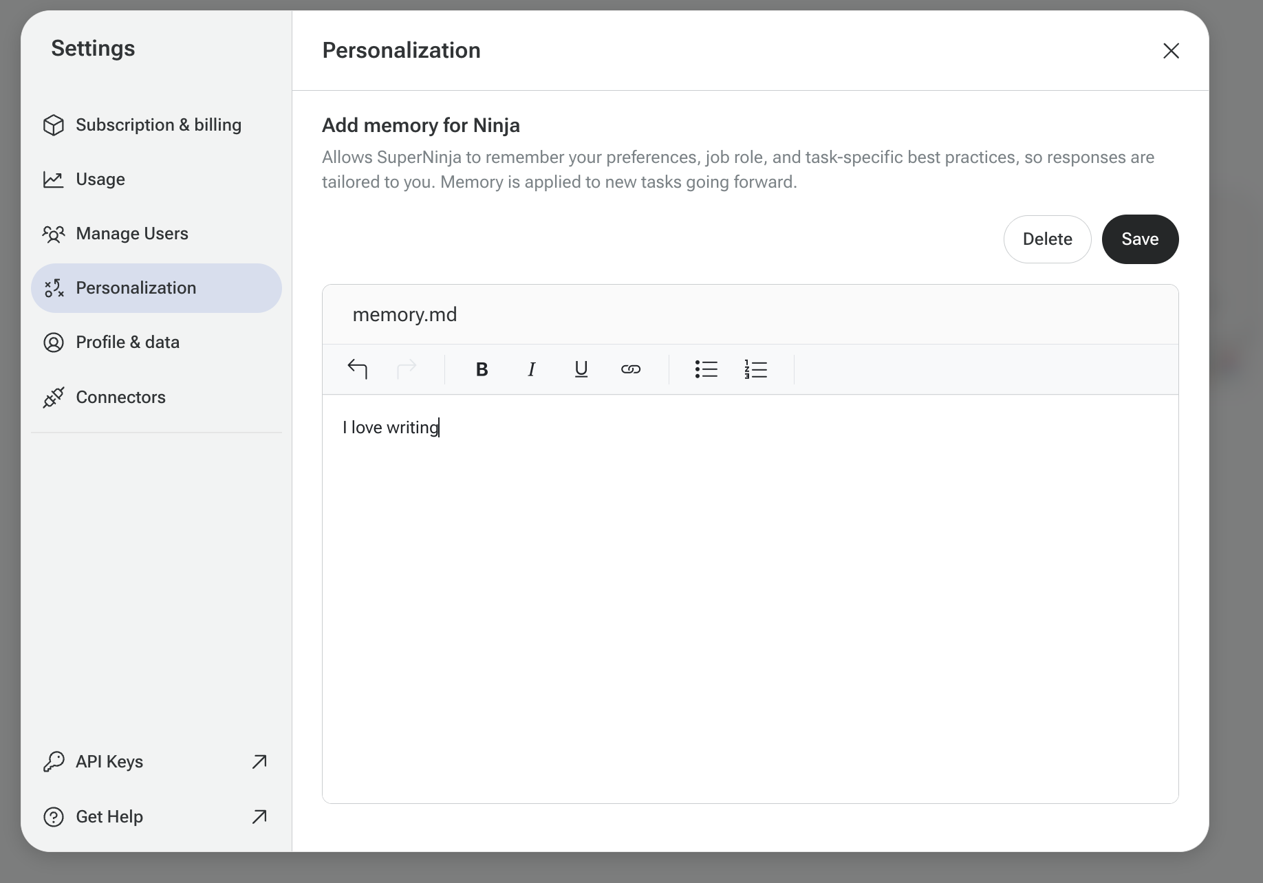Open the Get Help link
This screenshot has height=883, width=1263.
[x=157, y=816]
